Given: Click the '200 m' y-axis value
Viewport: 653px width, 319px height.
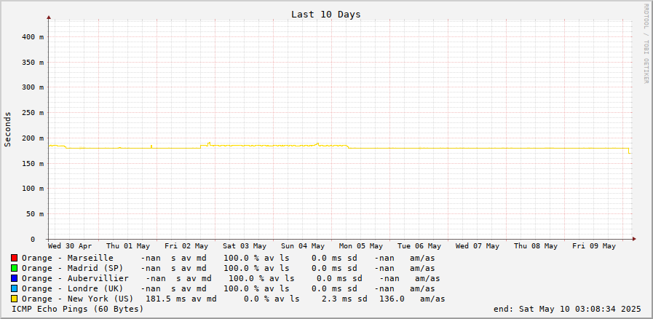Looking at the screenshot, I should pos(33,138).
